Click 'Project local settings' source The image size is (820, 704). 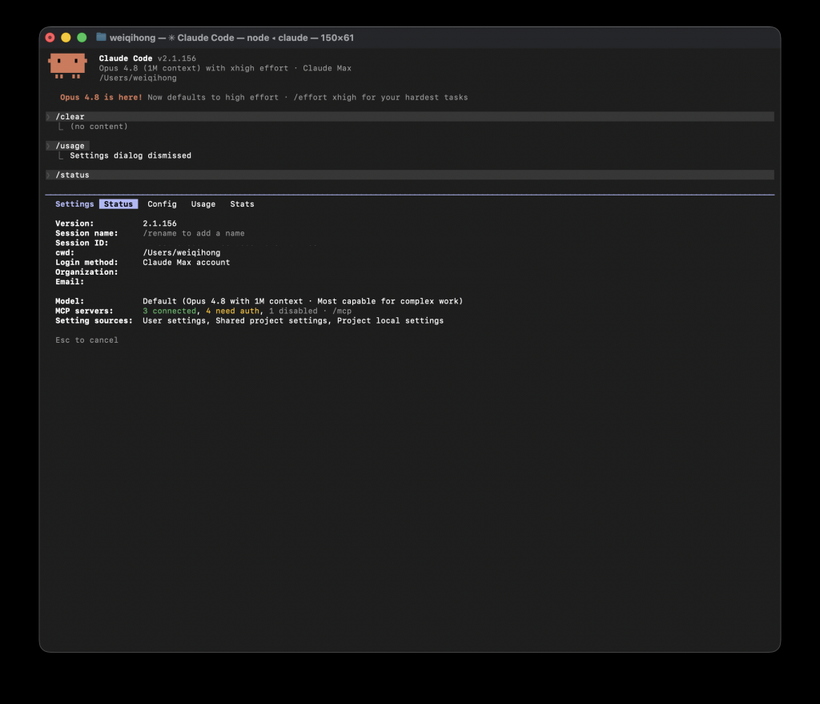[390, 320]
